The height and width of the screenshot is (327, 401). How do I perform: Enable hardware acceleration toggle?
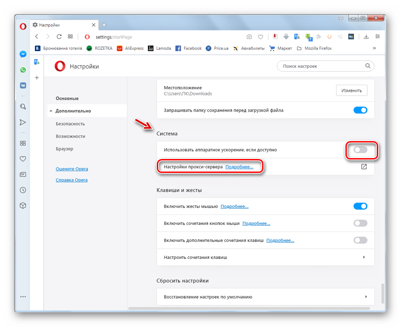click(x=360, y=150)
